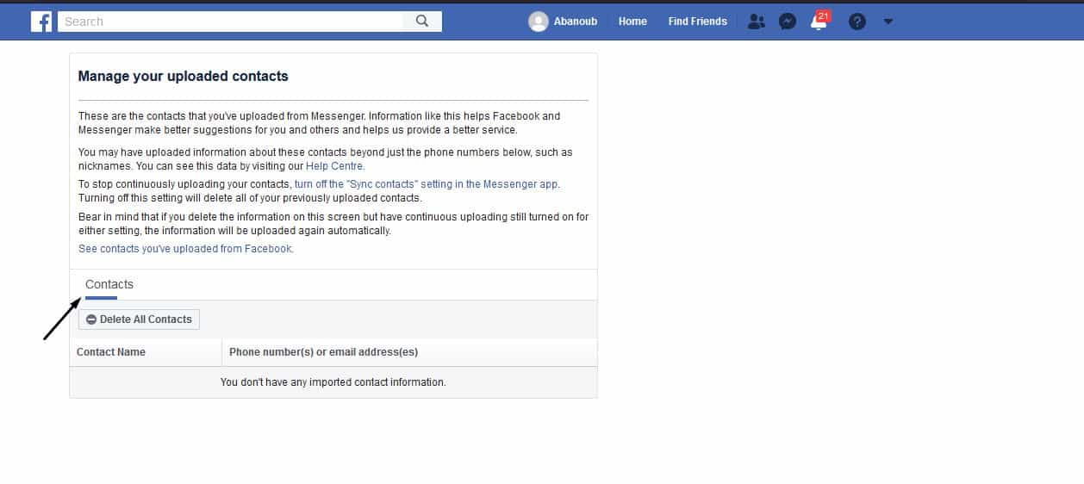Click the Contact Name column header
The width and height of the screenshot is (1084, 484).
(111, 352)
